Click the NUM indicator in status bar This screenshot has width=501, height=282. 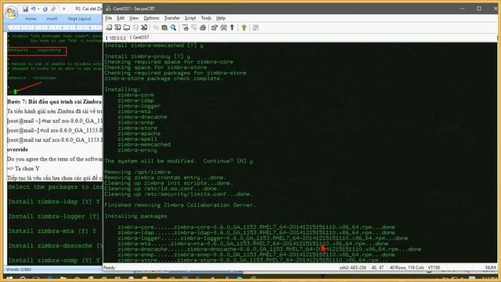pyautogui.click(x=491, y=268)
